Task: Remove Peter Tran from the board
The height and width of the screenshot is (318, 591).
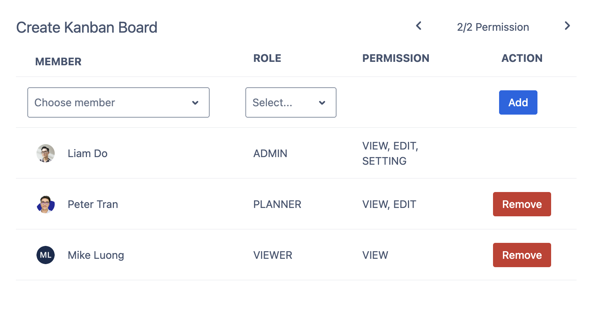Action: pyautogui.click(x=521, y=204)
